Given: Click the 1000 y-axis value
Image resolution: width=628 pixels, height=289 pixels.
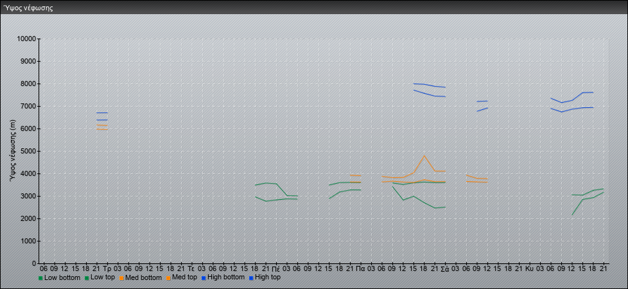Looking at the screenshot, I should [x=28, y=241].
